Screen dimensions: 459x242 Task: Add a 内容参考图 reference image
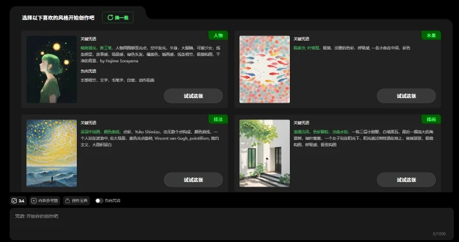pyautogui.click(x=45, y=201)
